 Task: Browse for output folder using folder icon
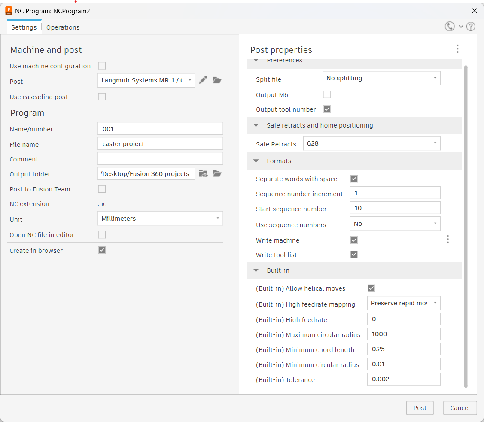tap(217, 174)
